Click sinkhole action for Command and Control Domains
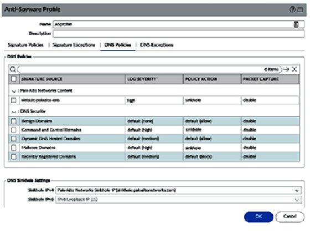Viewport: 310px width, 233px height. (193, 130)
